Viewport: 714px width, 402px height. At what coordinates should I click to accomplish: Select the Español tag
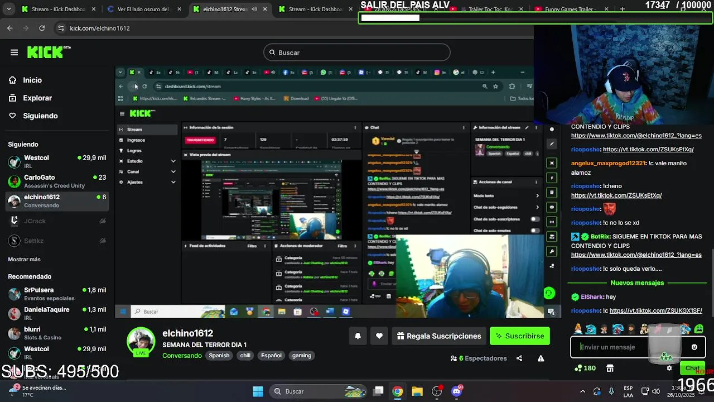[x=272, y=356]
